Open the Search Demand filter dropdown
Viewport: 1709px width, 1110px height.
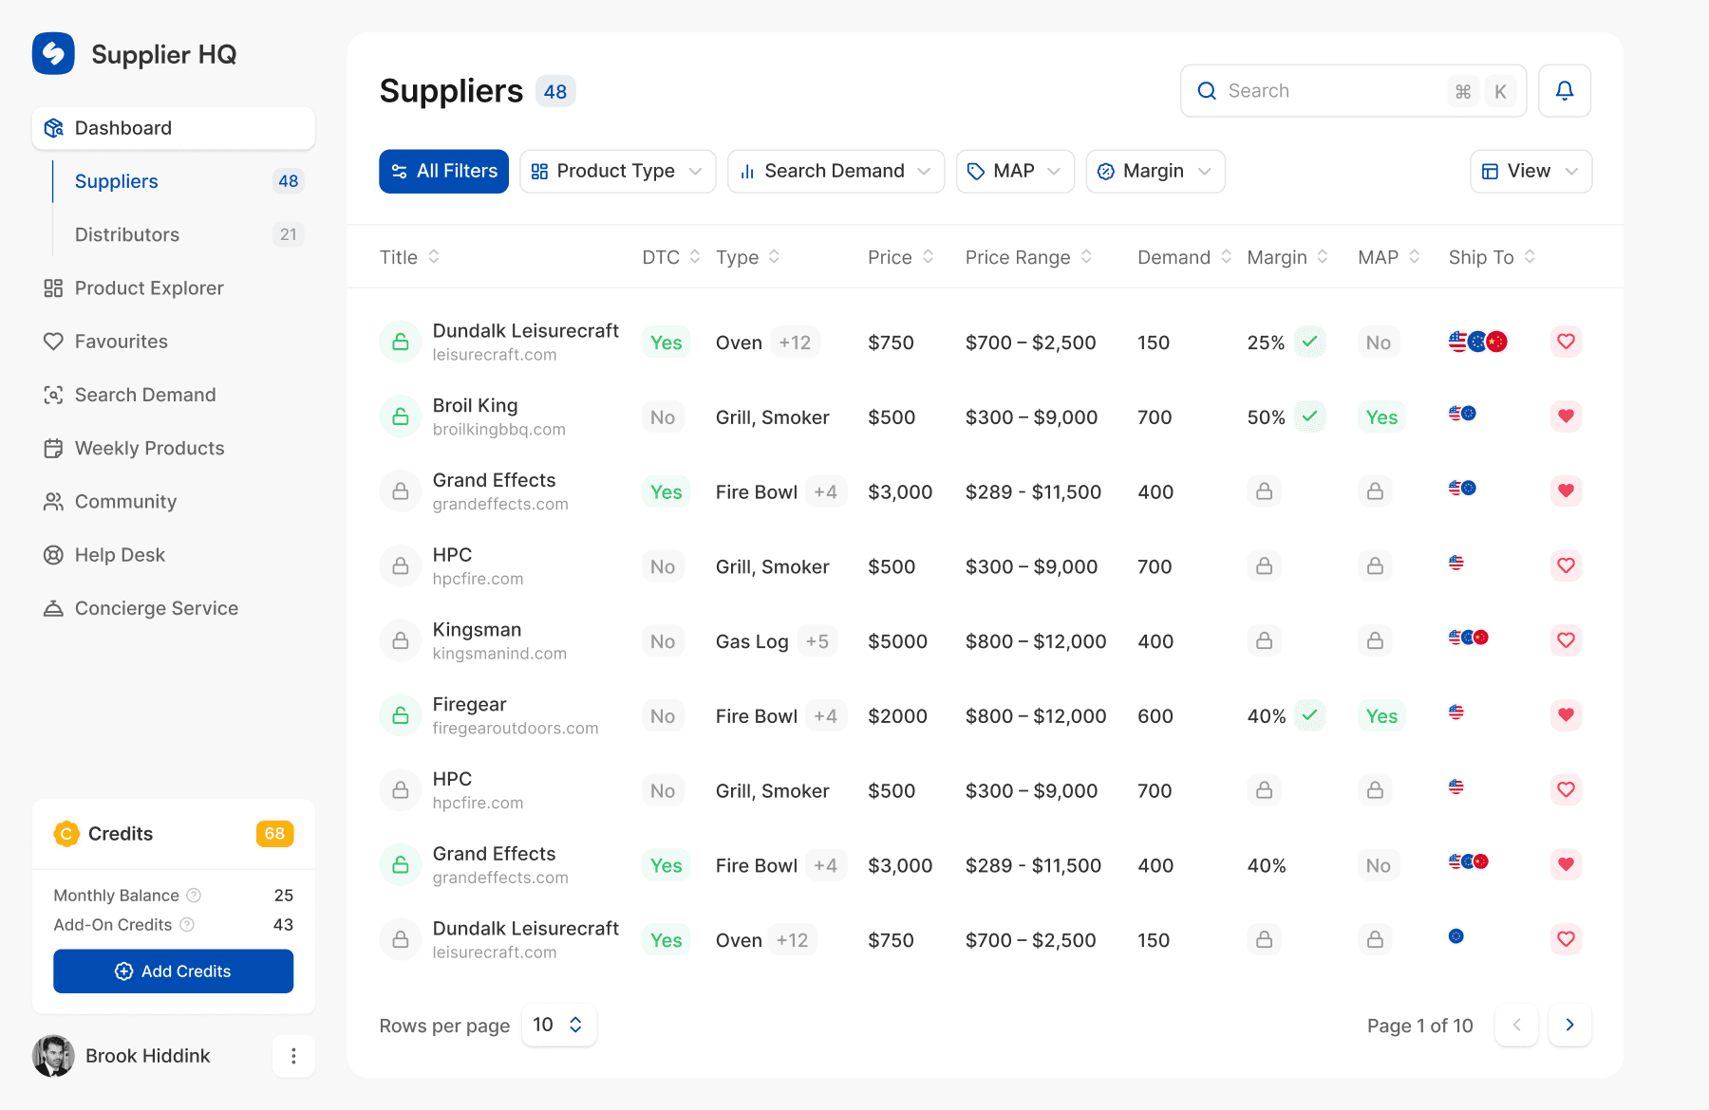pyautogui.click(x=836, y=172)
